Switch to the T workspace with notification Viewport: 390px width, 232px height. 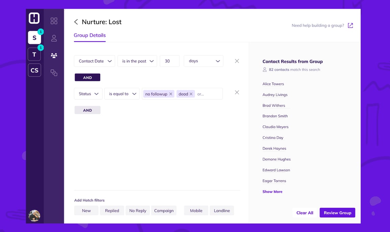pos(34,54)
